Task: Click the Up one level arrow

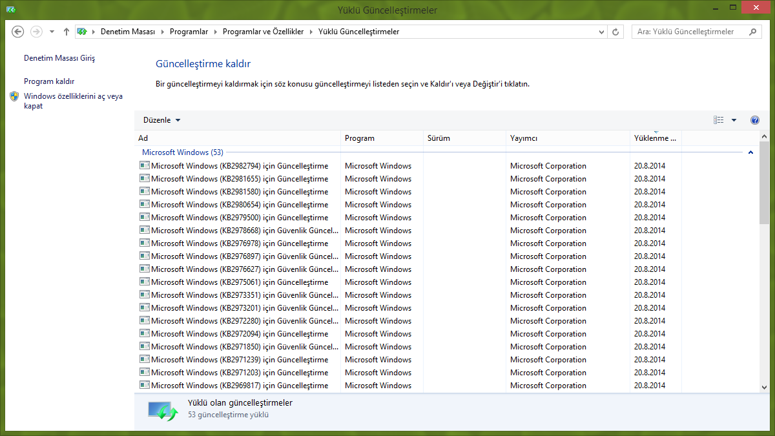Action: tap(67, 32)
